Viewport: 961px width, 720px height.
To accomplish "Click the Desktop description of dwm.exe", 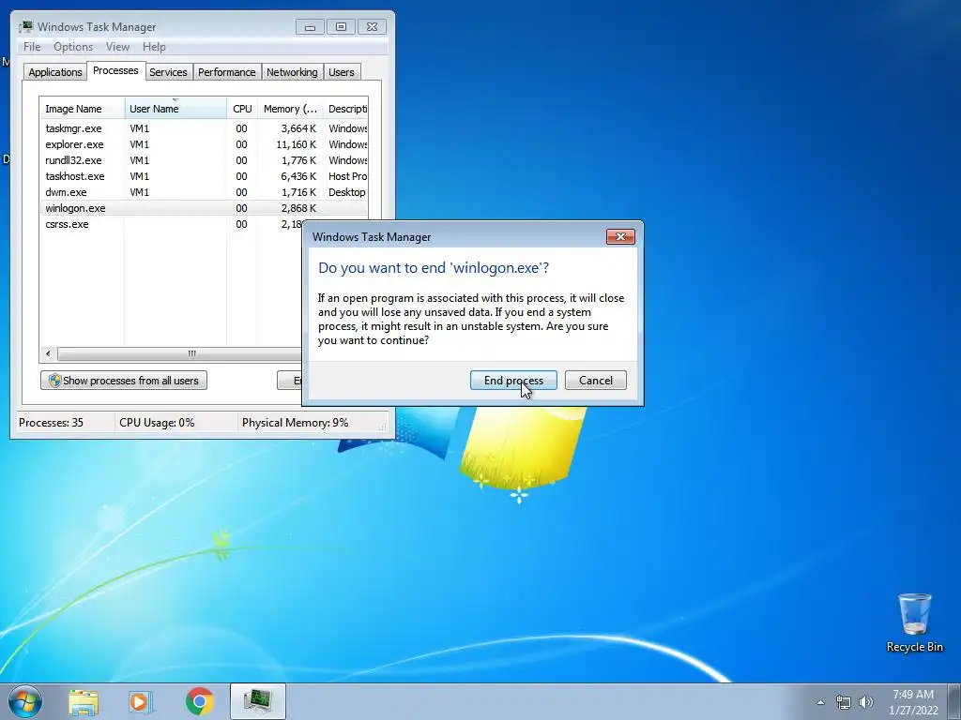I will pos(347,192).
